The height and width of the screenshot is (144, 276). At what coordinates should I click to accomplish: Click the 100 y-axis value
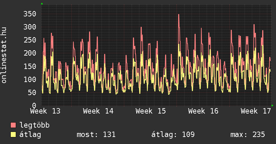(x=30, y=79)
